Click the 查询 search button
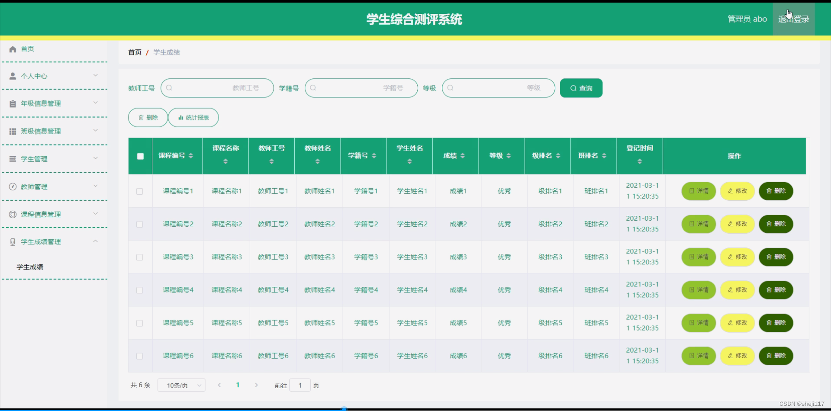This screenshot has width=831, height=411. [x=581, y=88]
